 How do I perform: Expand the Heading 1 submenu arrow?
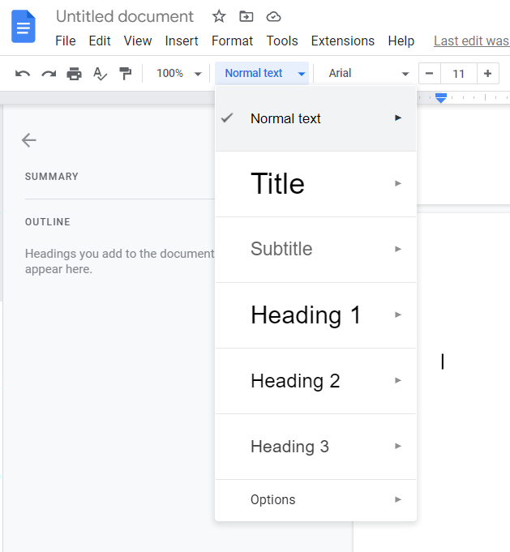click(398, 315)
